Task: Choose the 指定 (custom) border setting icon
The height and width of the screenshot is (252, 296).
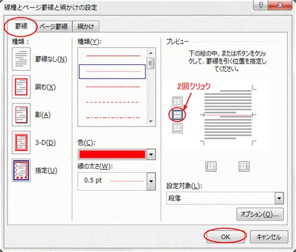Action: coord(21,170)
